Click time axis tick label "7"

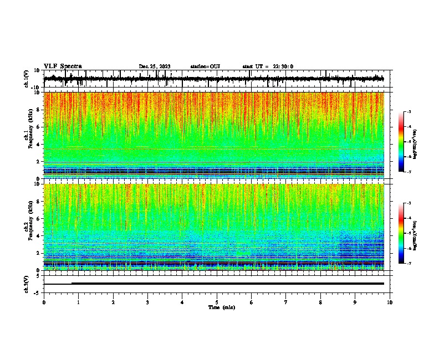(x=286, y=302)
